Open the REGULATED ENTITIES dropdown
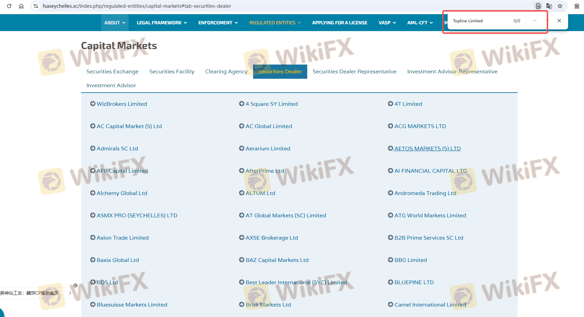Image resolution: width=584 pixels, height=317 pixels. 275,23
